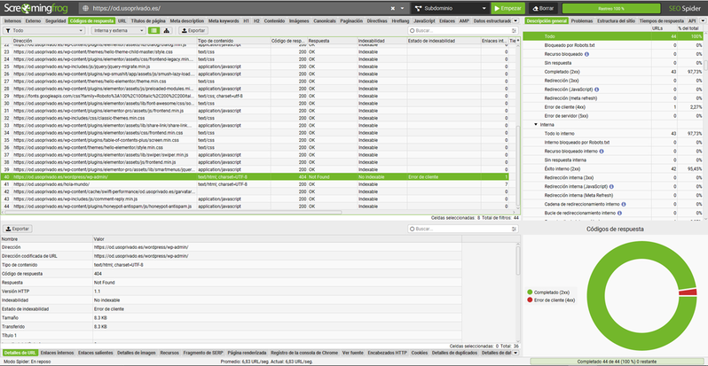Click the Rastreo 100 % progress bar

click(611, 8)
